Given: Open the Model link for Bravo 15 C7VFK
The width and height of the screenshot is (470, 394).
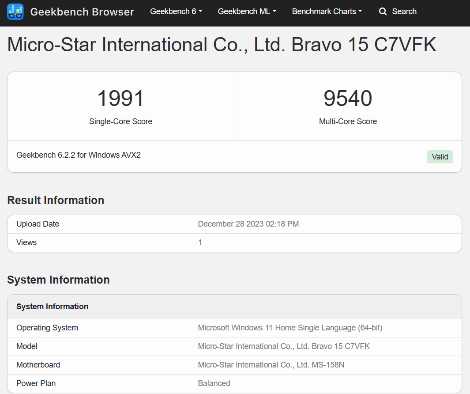Looking at the screenshot, I should (x=284, y=346).
